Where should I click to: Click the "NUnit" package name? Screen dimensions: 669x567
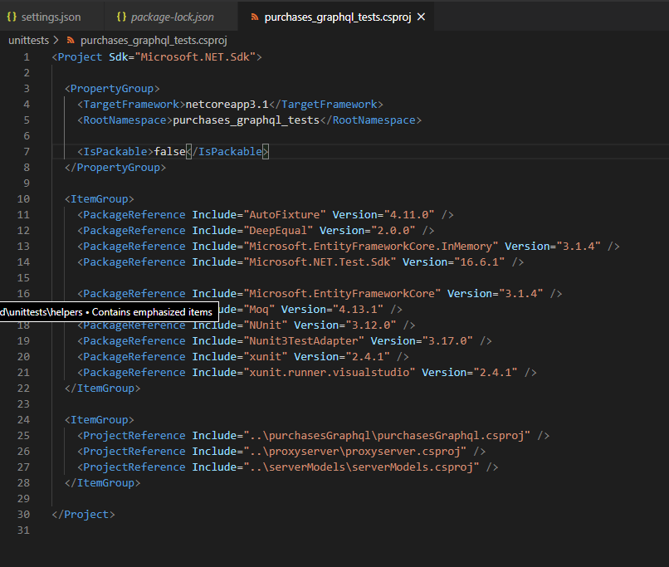(x=266, y=325)
